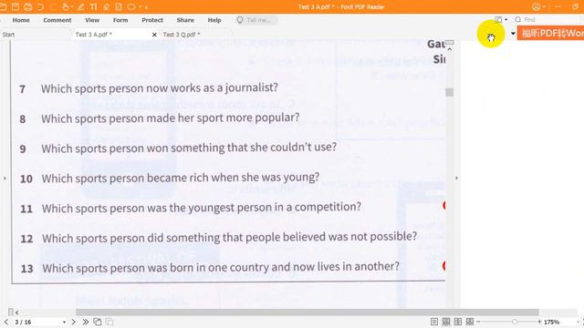The image size is (584, 328).
Task: Open the Home ribbon tab
Action: click(x=21, y=20)
